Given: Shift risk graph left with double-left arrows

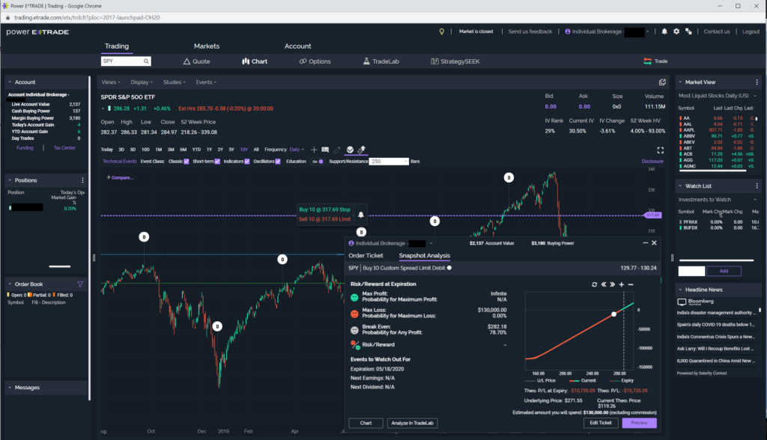Looking at the screenshot, I should click(x=604, y=284).
